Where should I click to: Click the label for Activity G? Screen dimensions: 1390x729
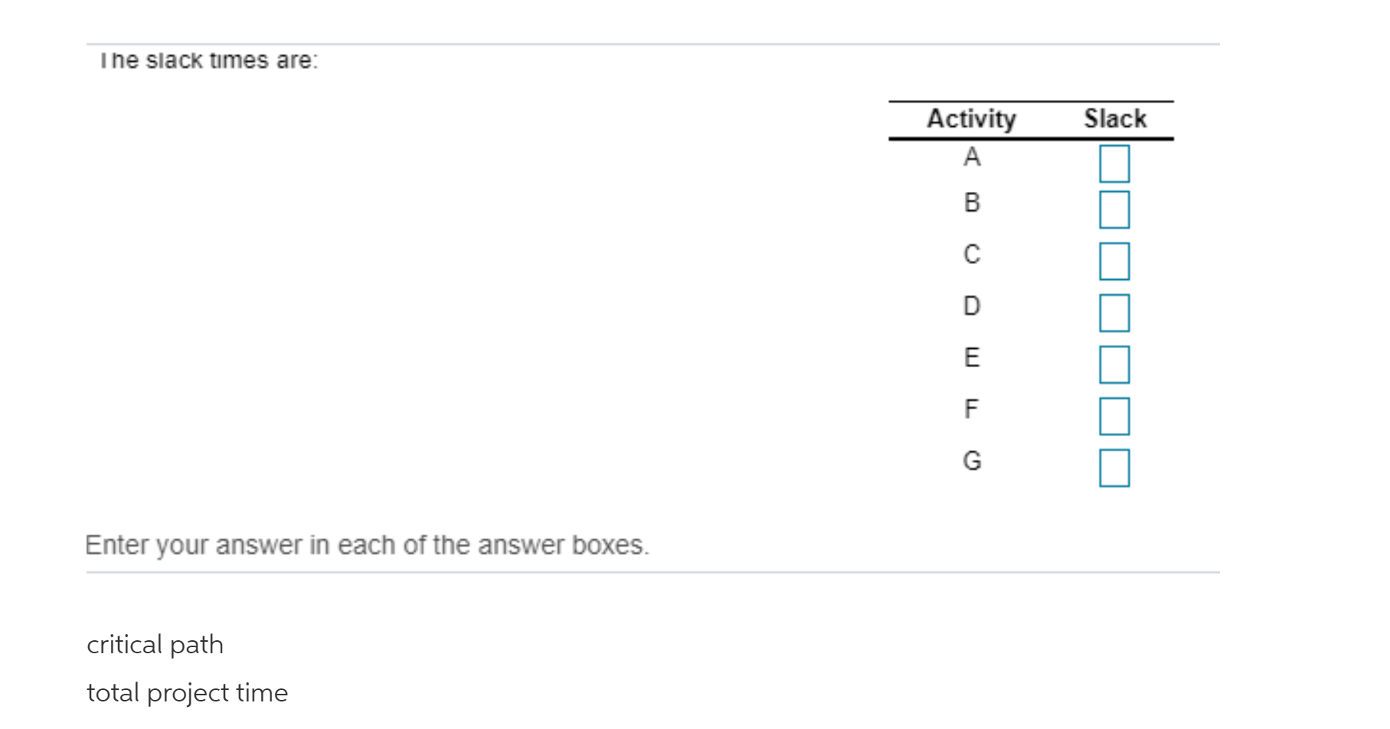[x=971, y=461]
